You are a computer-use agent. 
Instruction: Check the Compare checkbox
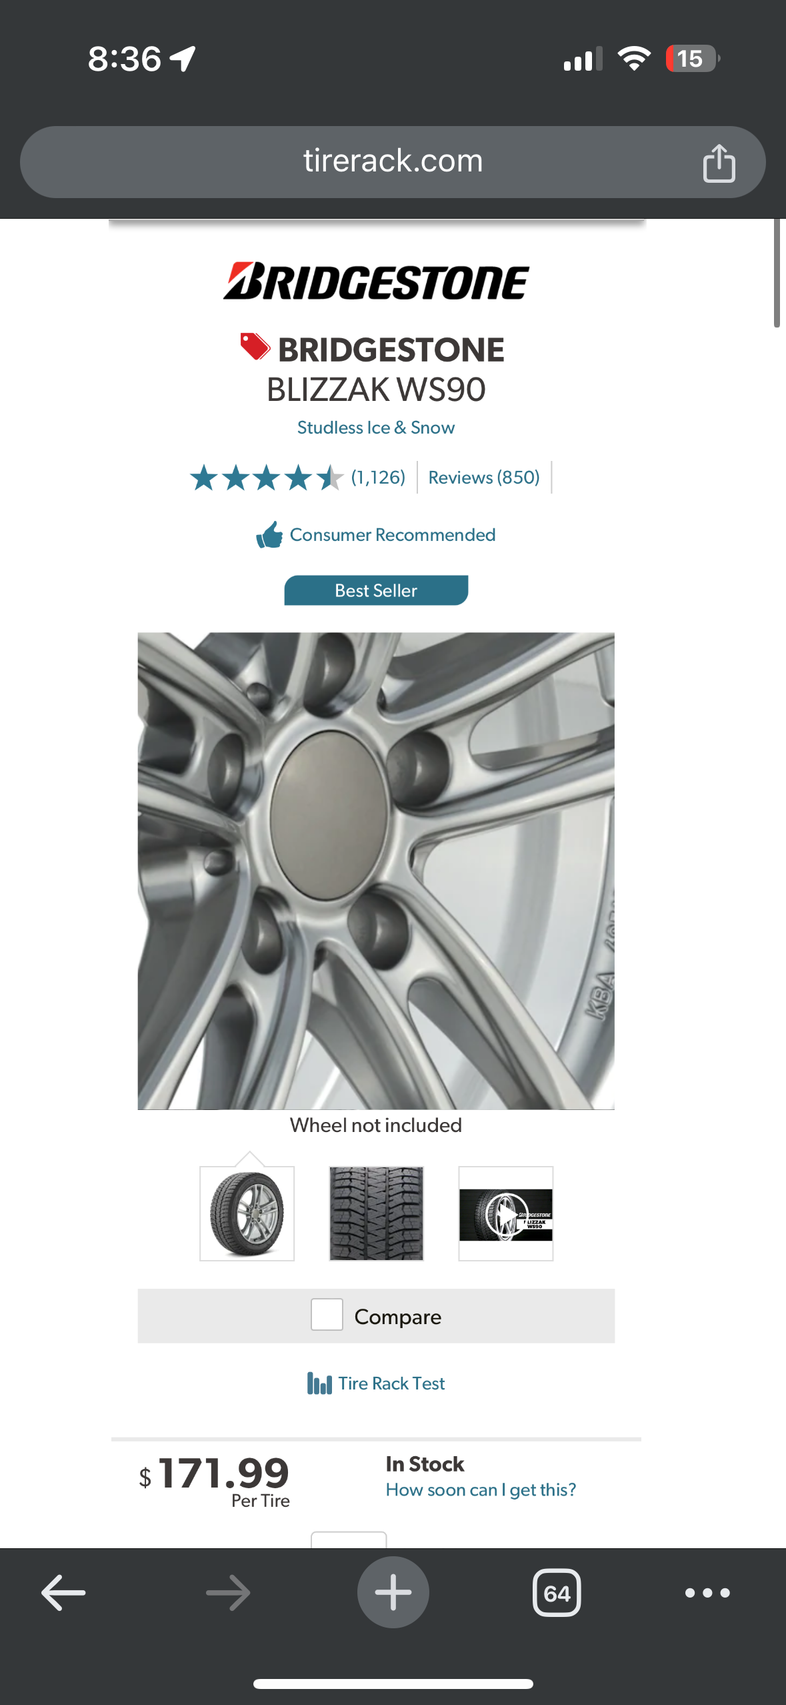pyautogui.click(x=327, y=1315)
